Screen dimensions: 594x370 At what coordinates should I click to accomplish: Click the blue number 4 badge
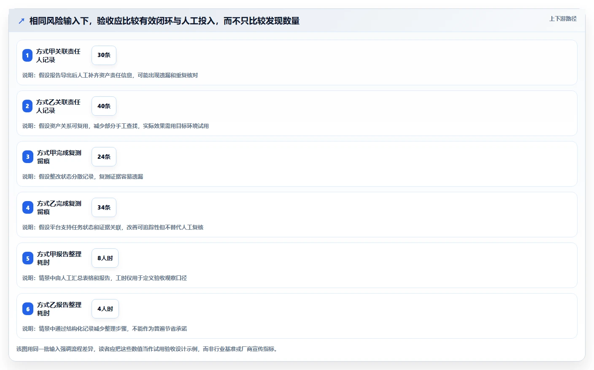(28, 207)
